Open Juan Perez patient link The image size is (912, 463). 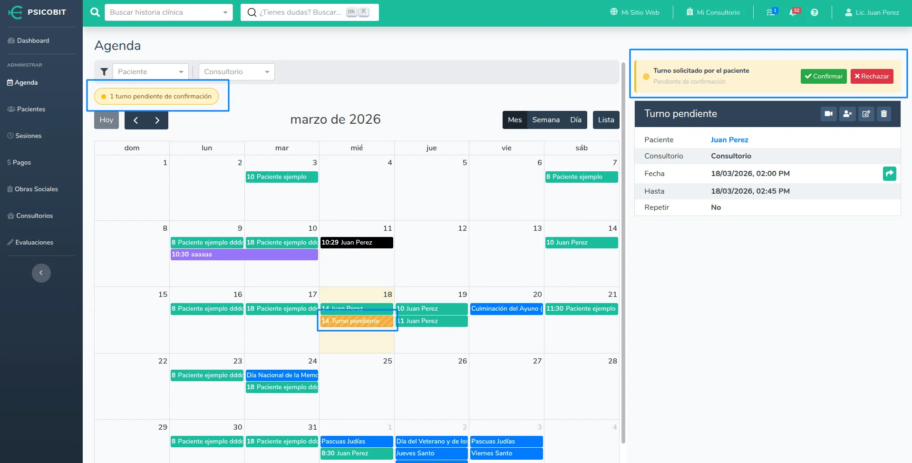(729, 139)
